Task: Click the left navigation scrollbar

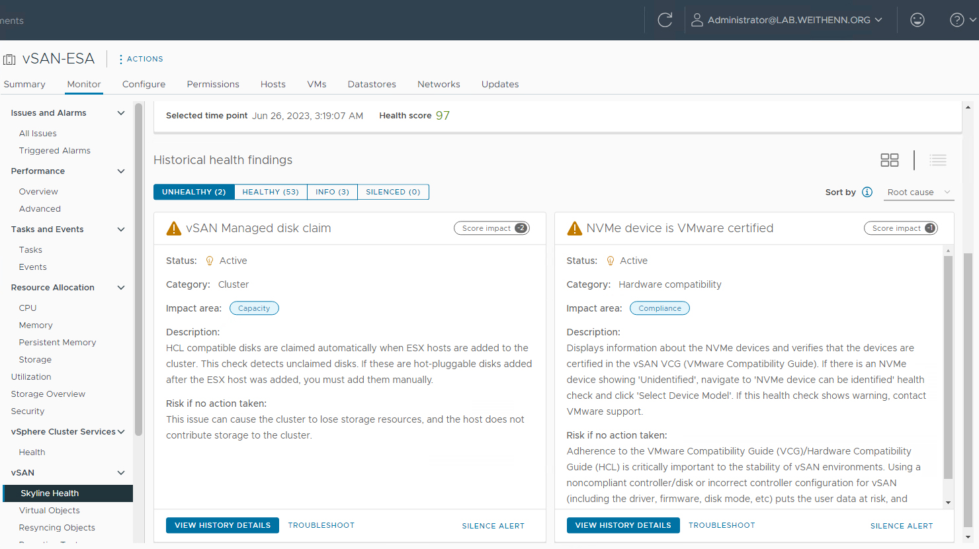Action: [x=138, y=269]
